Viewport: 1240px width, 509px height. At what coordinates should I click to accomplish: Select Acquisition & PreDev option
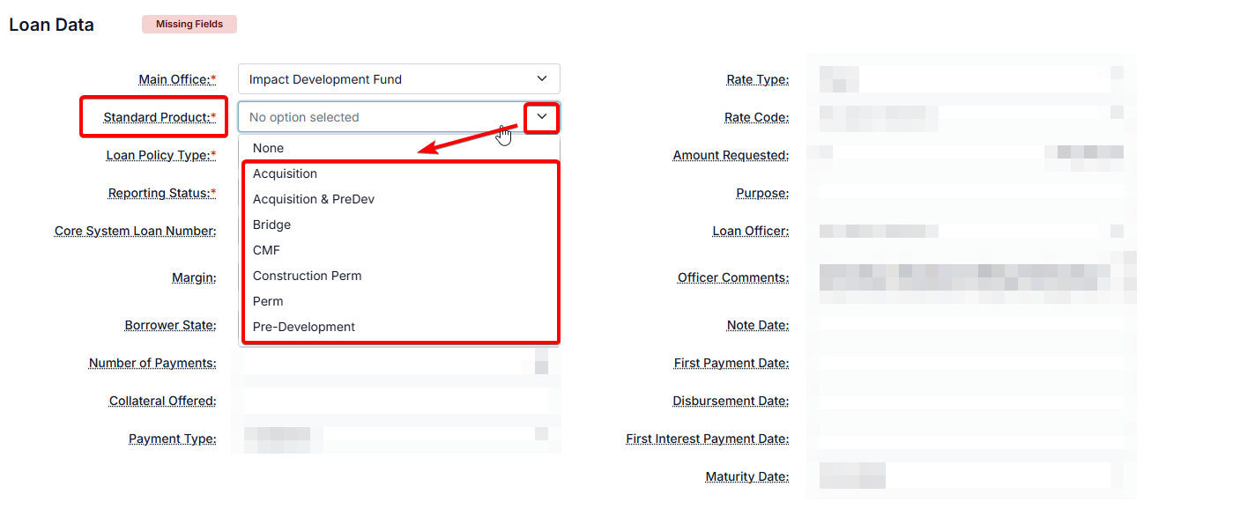coord(313,199)
